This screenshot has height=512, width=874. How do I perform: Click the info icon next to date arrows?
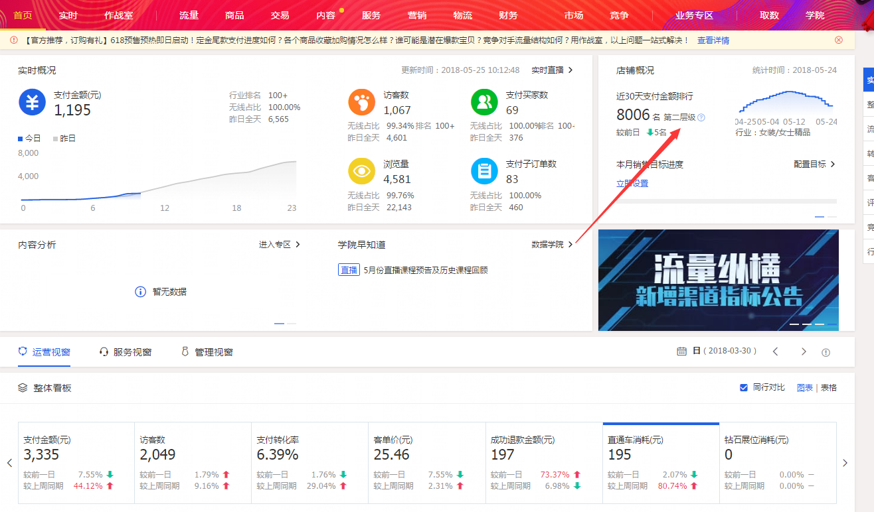pos(826,352)
